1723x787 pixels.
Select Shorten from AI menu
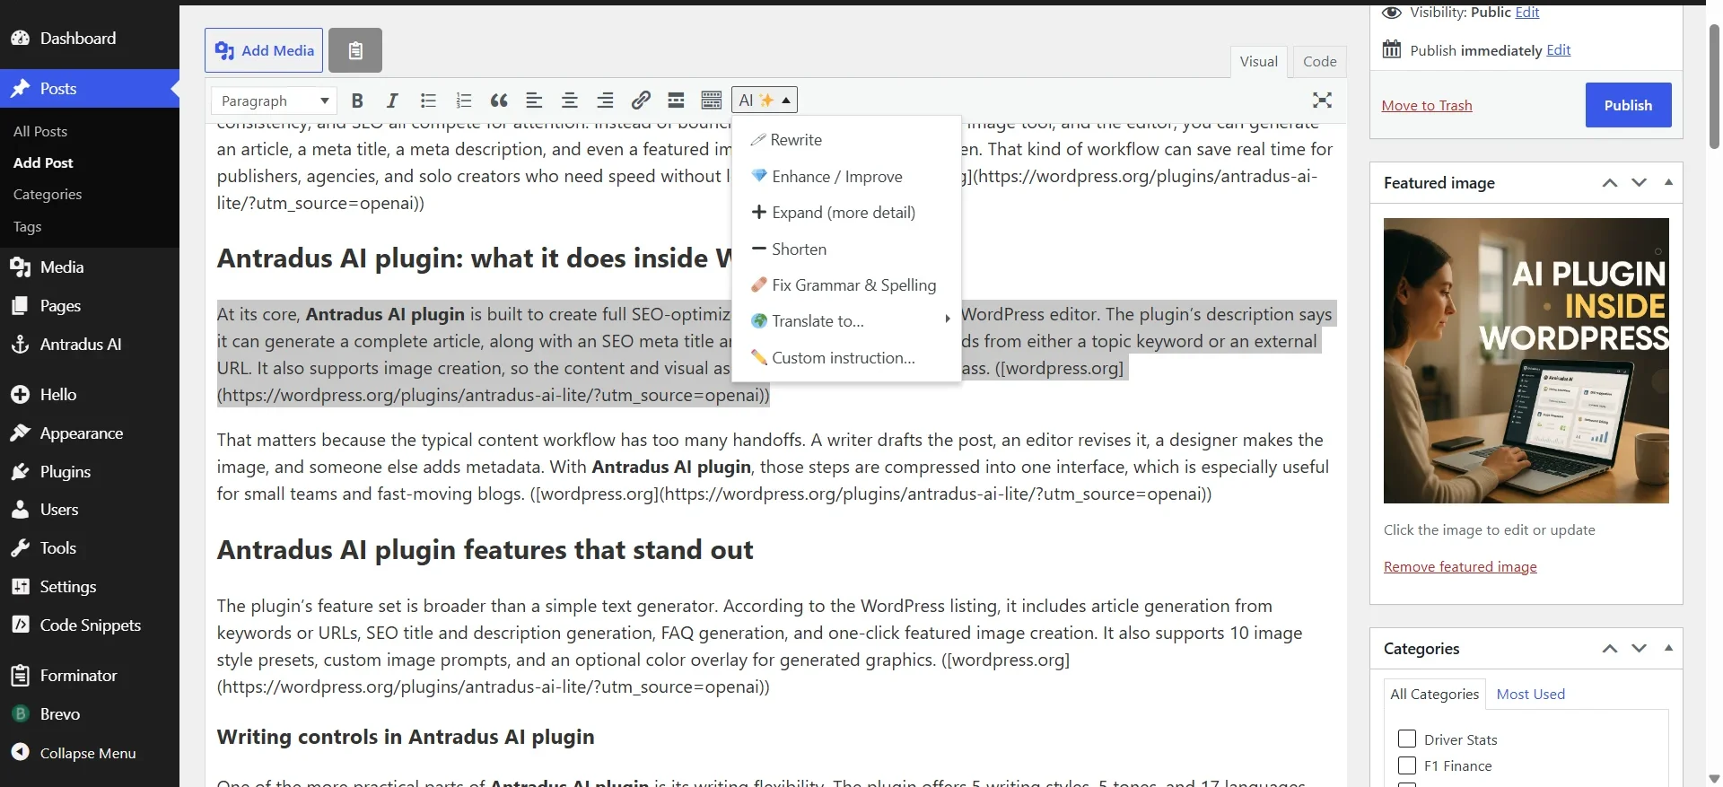tap(846, 249)
